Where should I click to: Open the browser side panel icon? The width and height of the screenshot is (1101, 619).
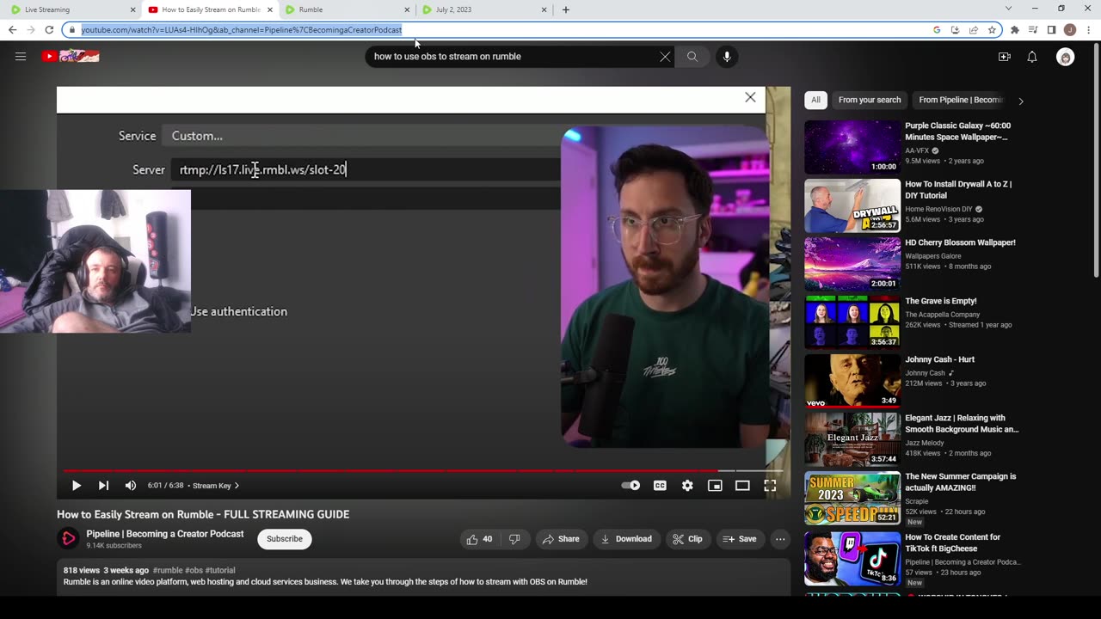pos(1051,30)
